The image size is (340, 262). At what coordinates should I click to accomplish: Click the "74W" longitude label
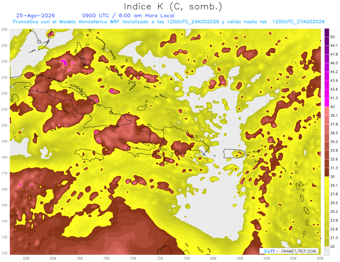click(133, 258)
